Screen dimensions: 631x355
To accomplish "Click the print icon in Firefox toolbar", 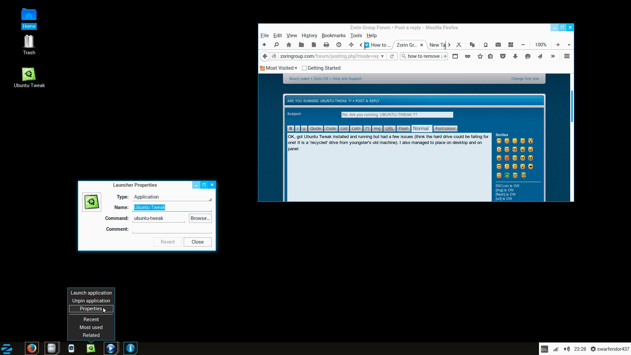I will tap(326, 45).
